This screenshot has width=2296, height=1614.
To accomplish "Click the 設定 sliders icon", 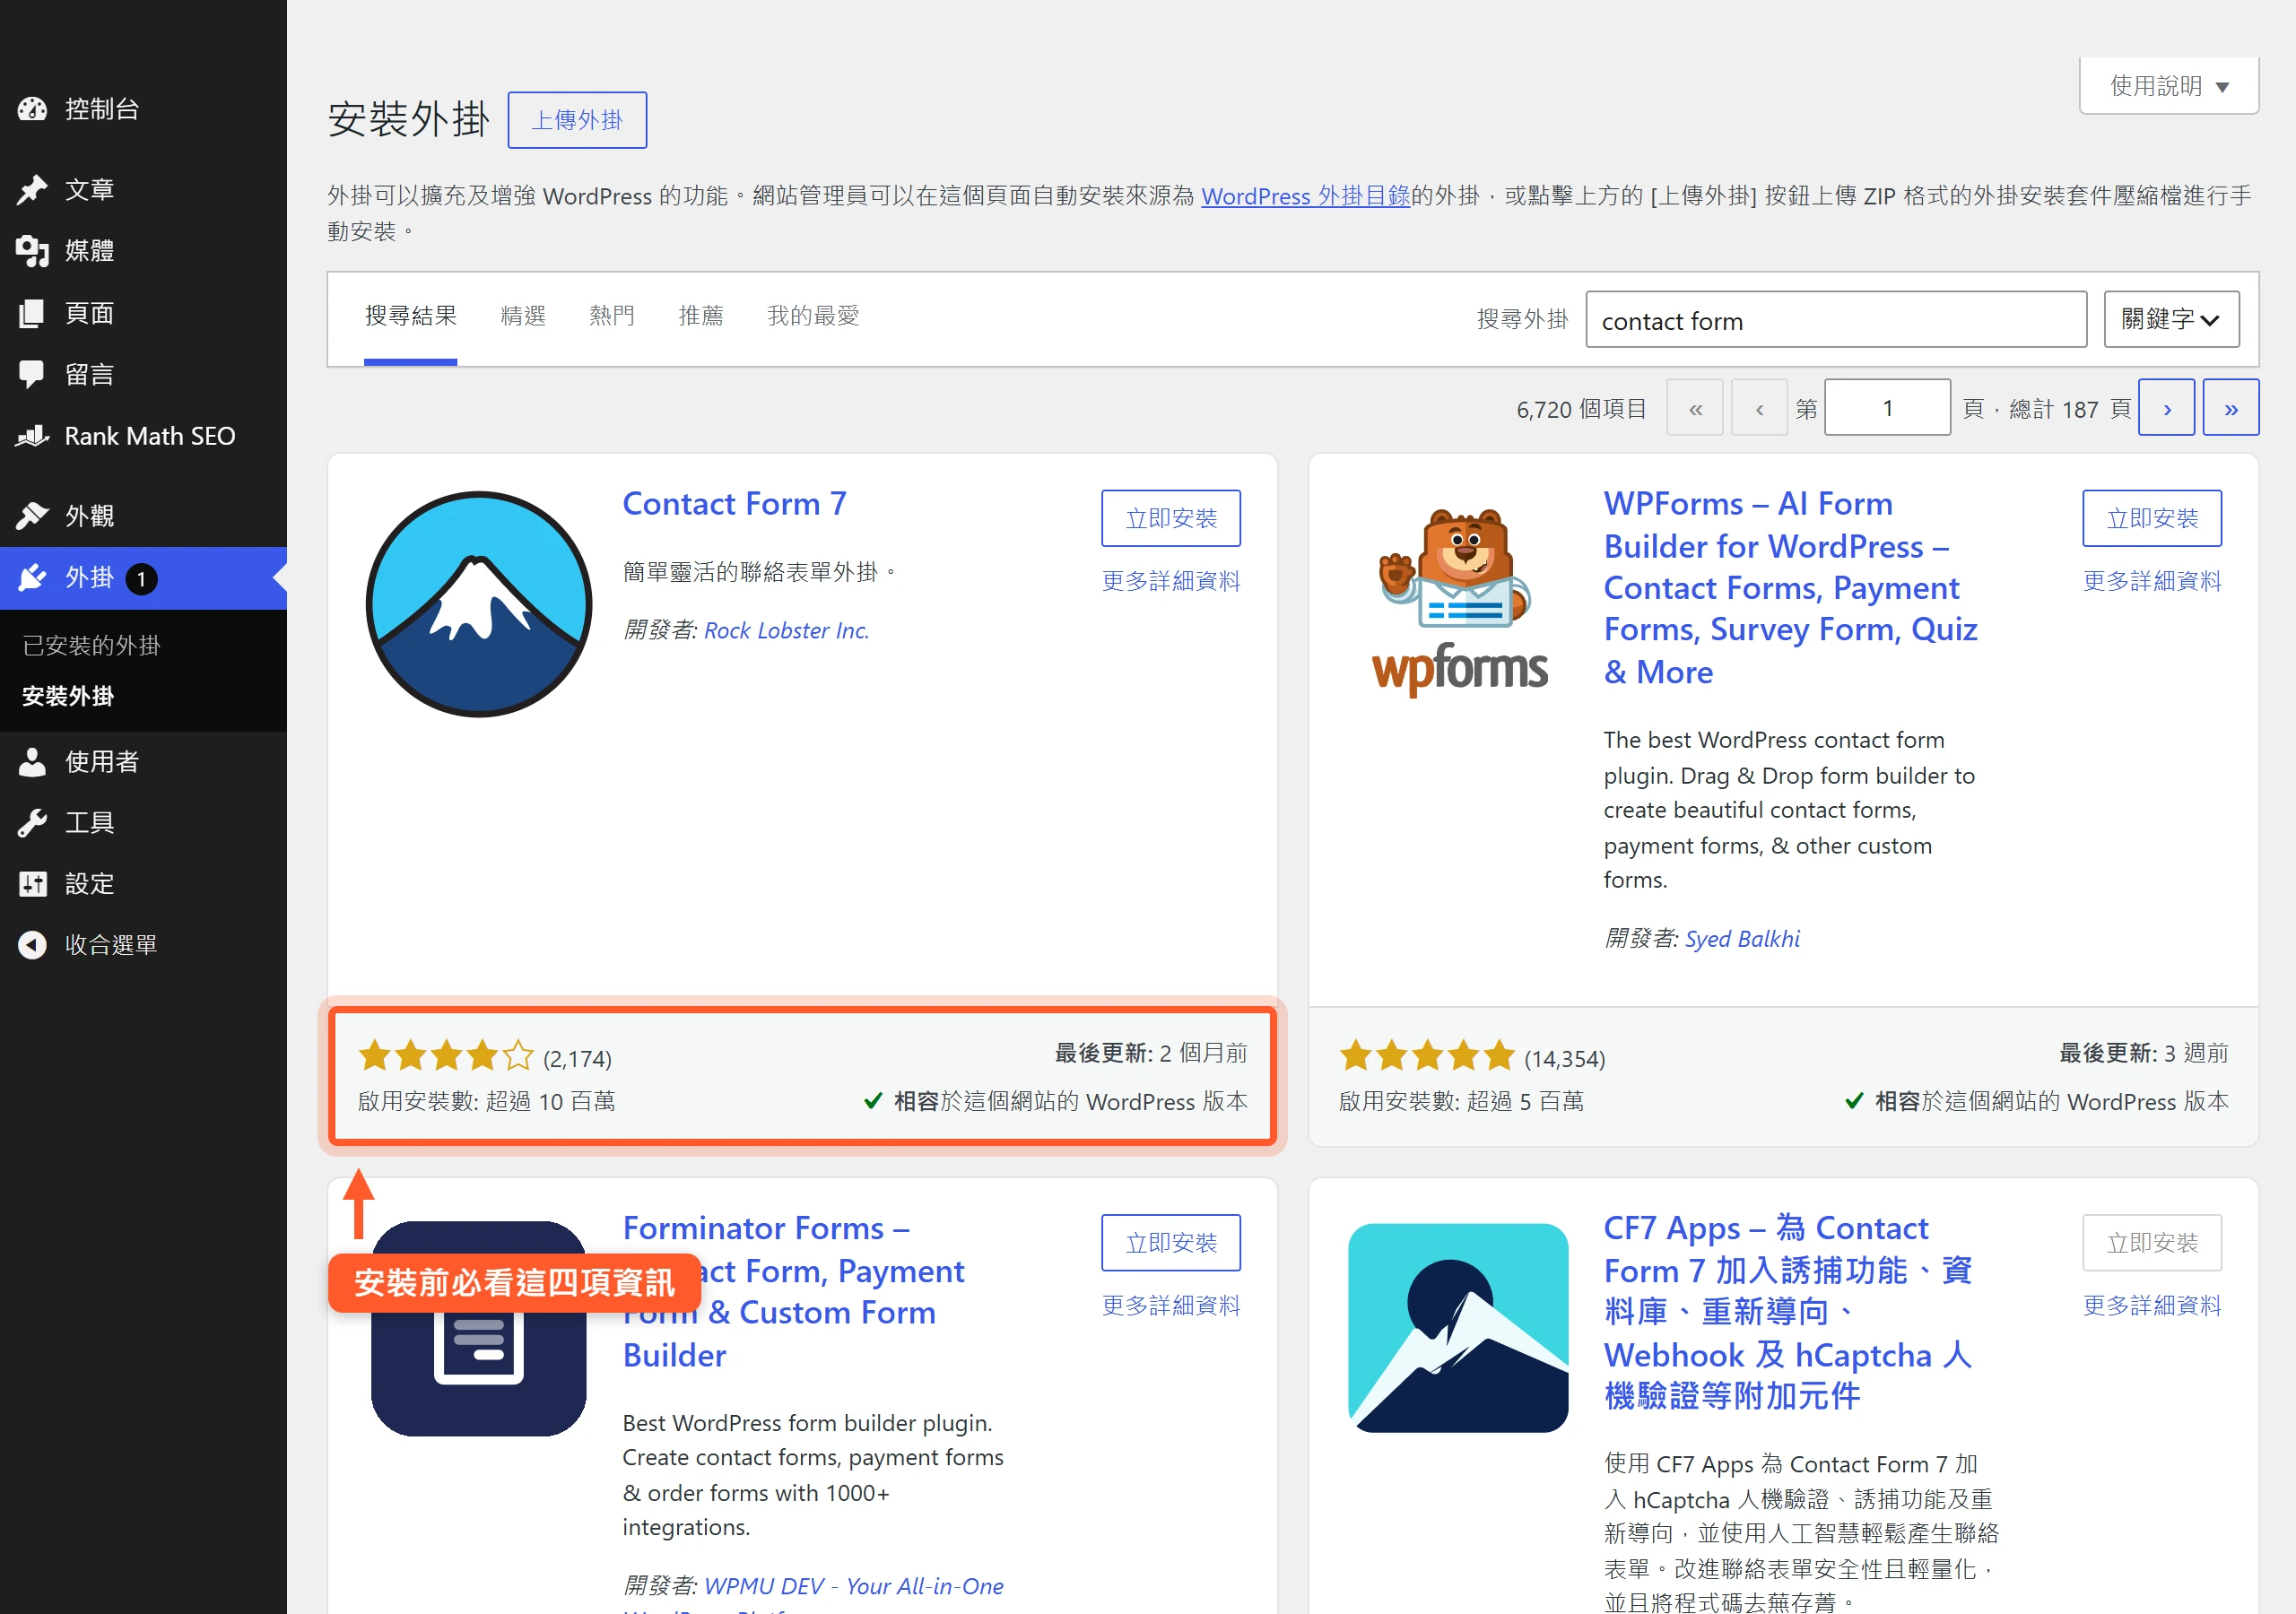I will coord(32,884).
